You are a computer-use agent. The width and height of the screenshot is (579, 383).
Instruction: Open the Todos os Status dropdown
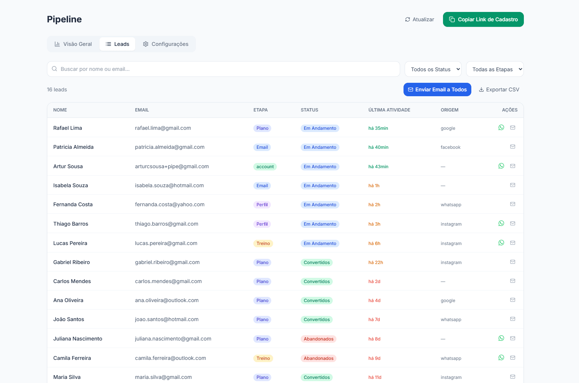(x=433, y=69)
